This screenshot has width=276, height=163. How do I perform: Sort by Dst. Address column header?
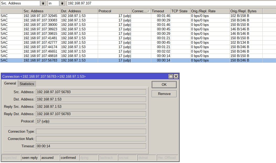(x=79, y=11)
